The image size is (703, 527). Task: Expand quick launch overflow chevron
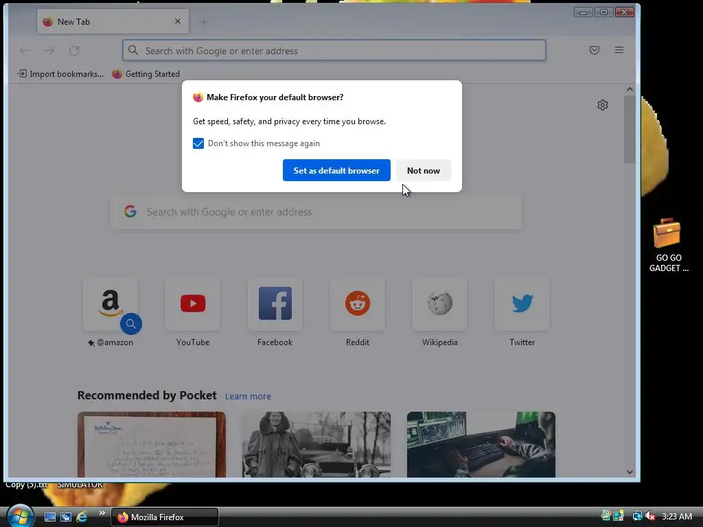[102, 513]
